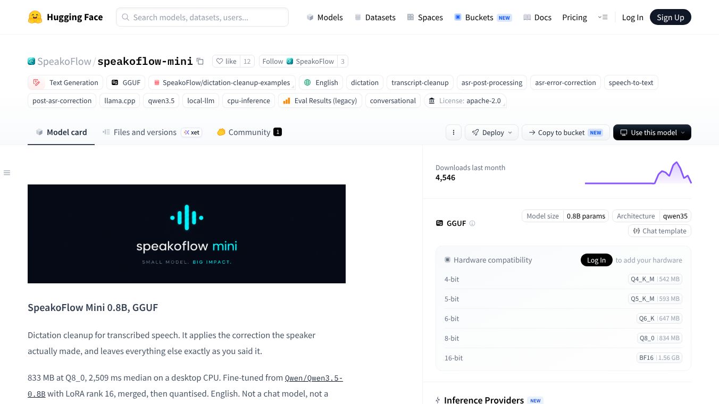Open the extra navigation menu icon beside Pricing

tap(603, 17)
